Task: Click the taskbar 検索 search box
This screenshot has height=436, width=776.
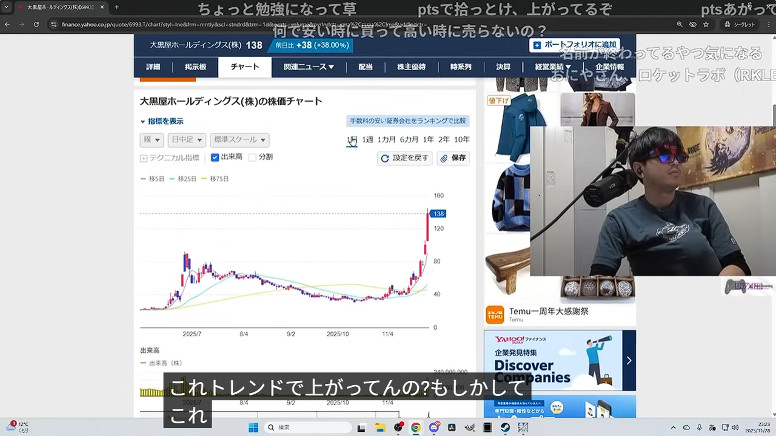Action: [308, 428]
